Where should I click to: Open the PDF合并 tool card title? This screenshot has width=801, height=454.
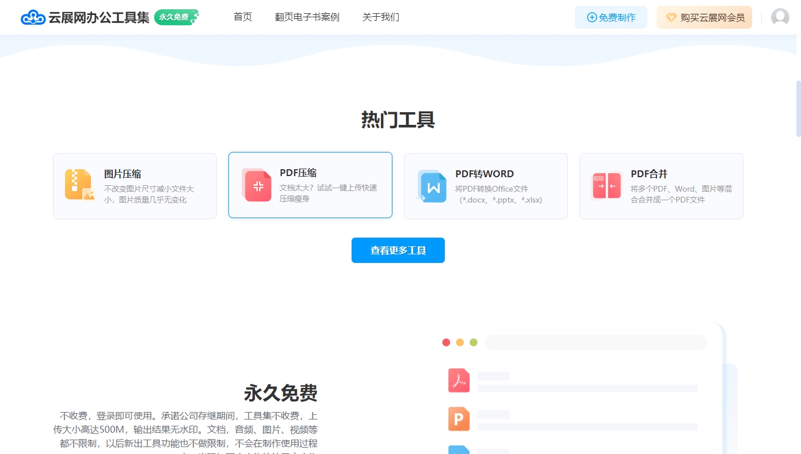click(649, 174)
